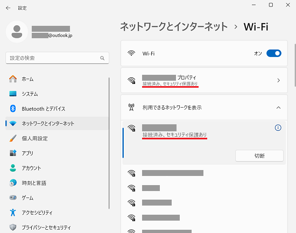
Task: Open 個人用設定 settings
Action: [57, 138]
